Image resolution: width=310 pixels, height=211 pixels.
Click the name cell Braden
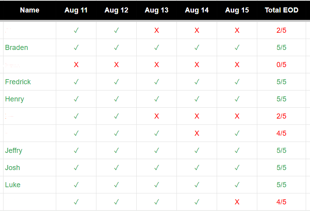(x=16, y=48)
